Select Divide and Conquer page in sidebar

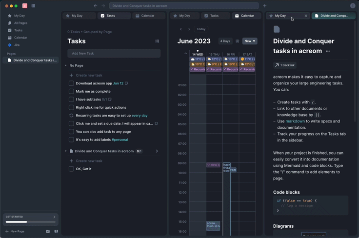click(31, 60)
